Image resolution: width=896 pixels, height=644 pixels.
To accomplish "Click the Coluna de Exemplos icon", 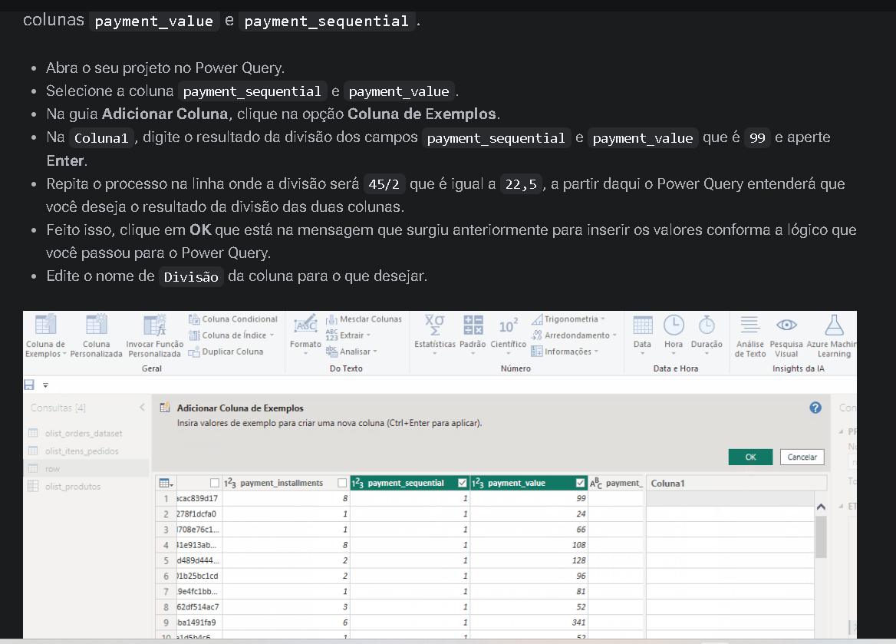I will (x=46, y=325).
